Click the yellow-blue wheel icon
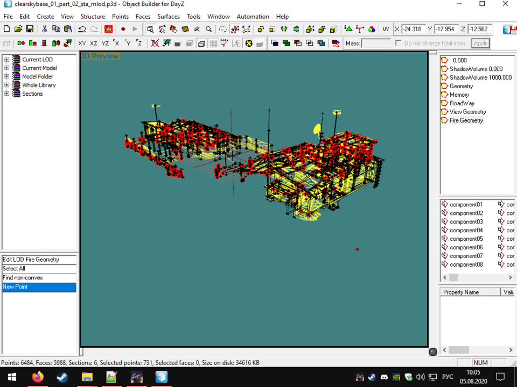The height and width of the screenshot is (387, 517). (x=249, y=43)
